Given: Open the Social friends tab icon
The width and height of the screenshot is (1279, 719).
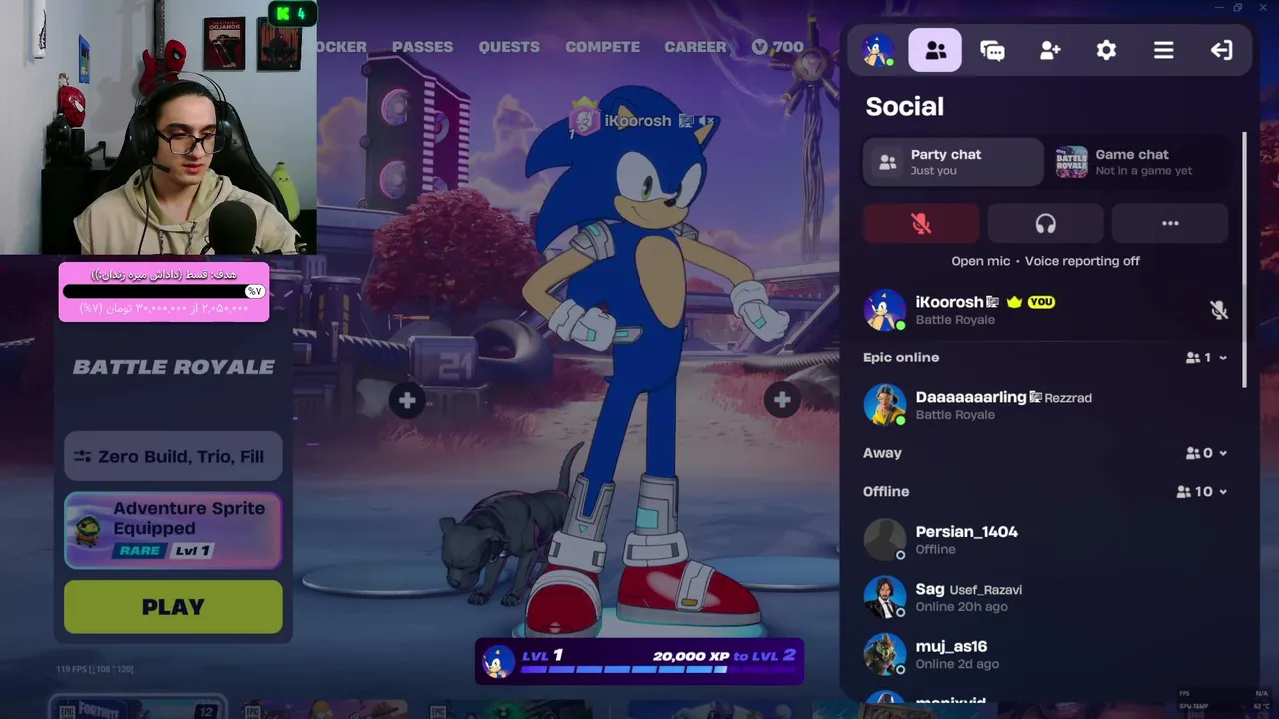Looking at the screenshot, I should coord(935,50).
